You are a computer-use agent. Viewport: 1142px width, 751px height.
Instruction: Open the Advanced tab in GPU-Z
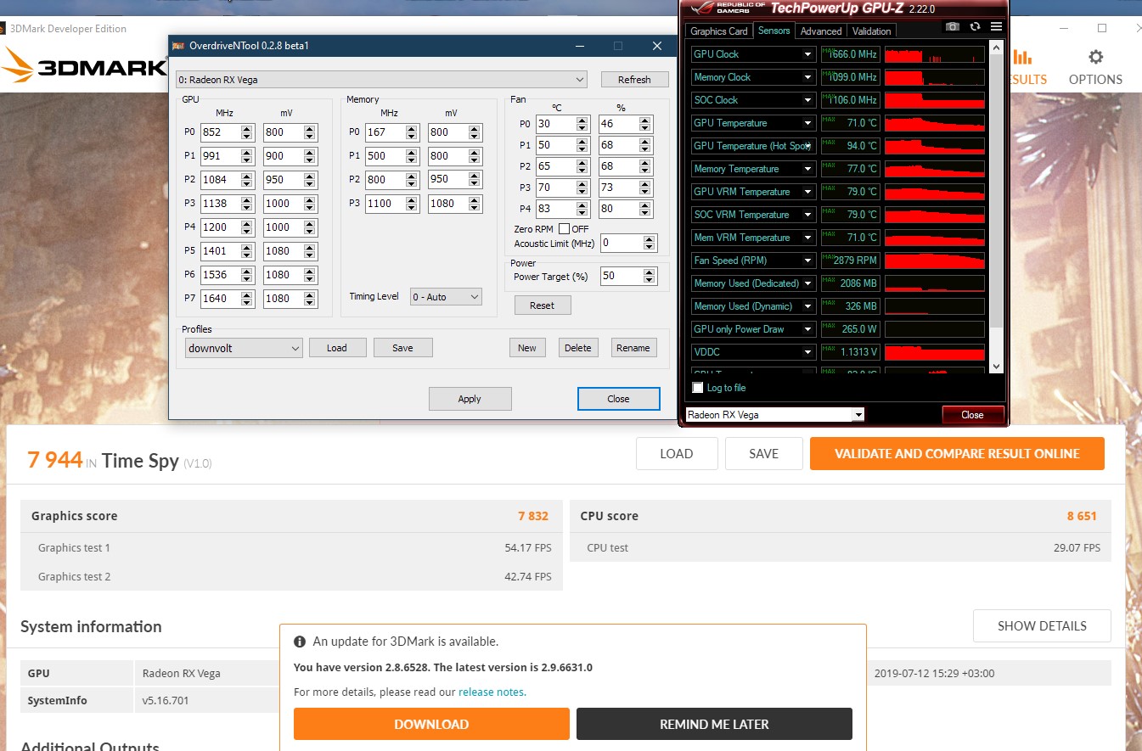[x=821, y=31]
